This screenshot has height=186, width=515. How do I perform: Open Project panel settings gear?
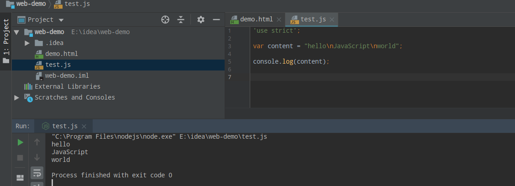click(201, 20)
